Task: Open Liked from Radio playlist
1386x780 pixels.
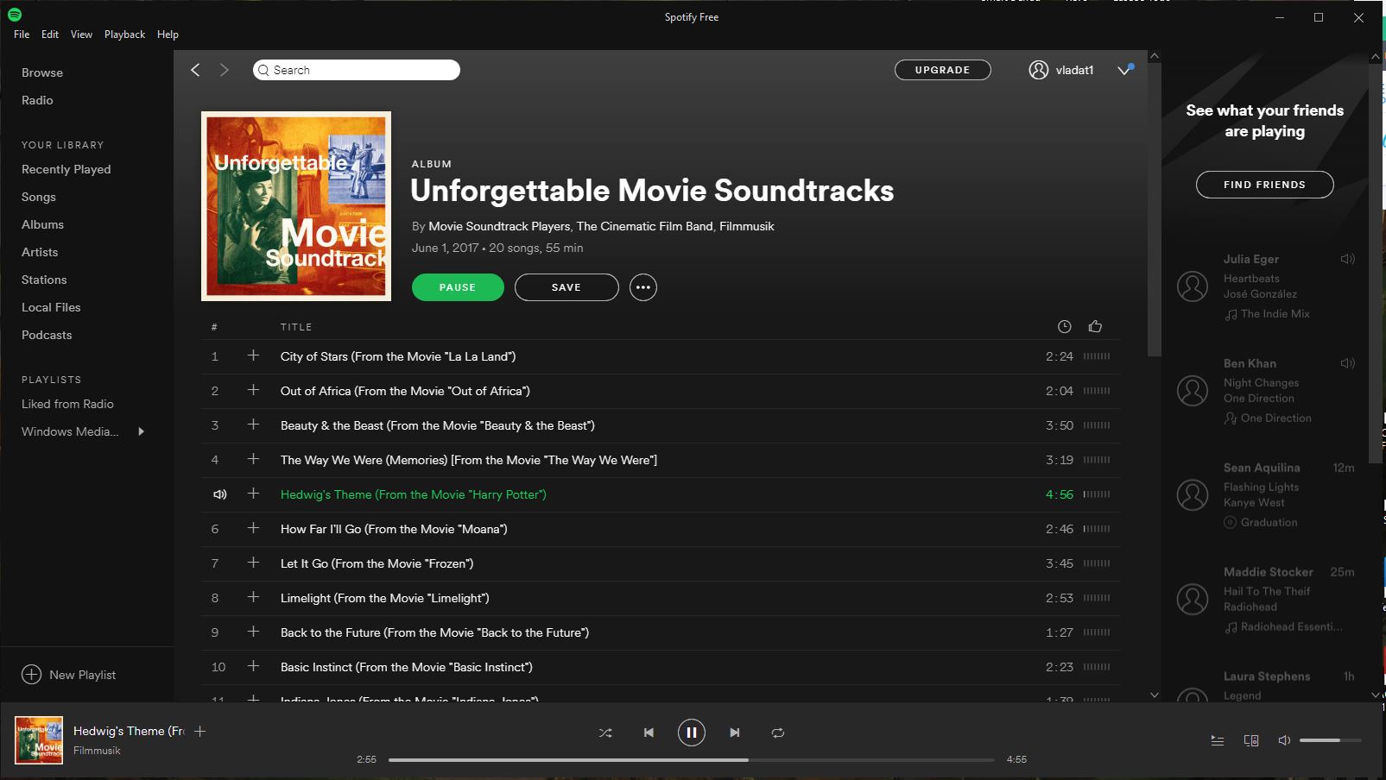Action: (x=67, y=404)
